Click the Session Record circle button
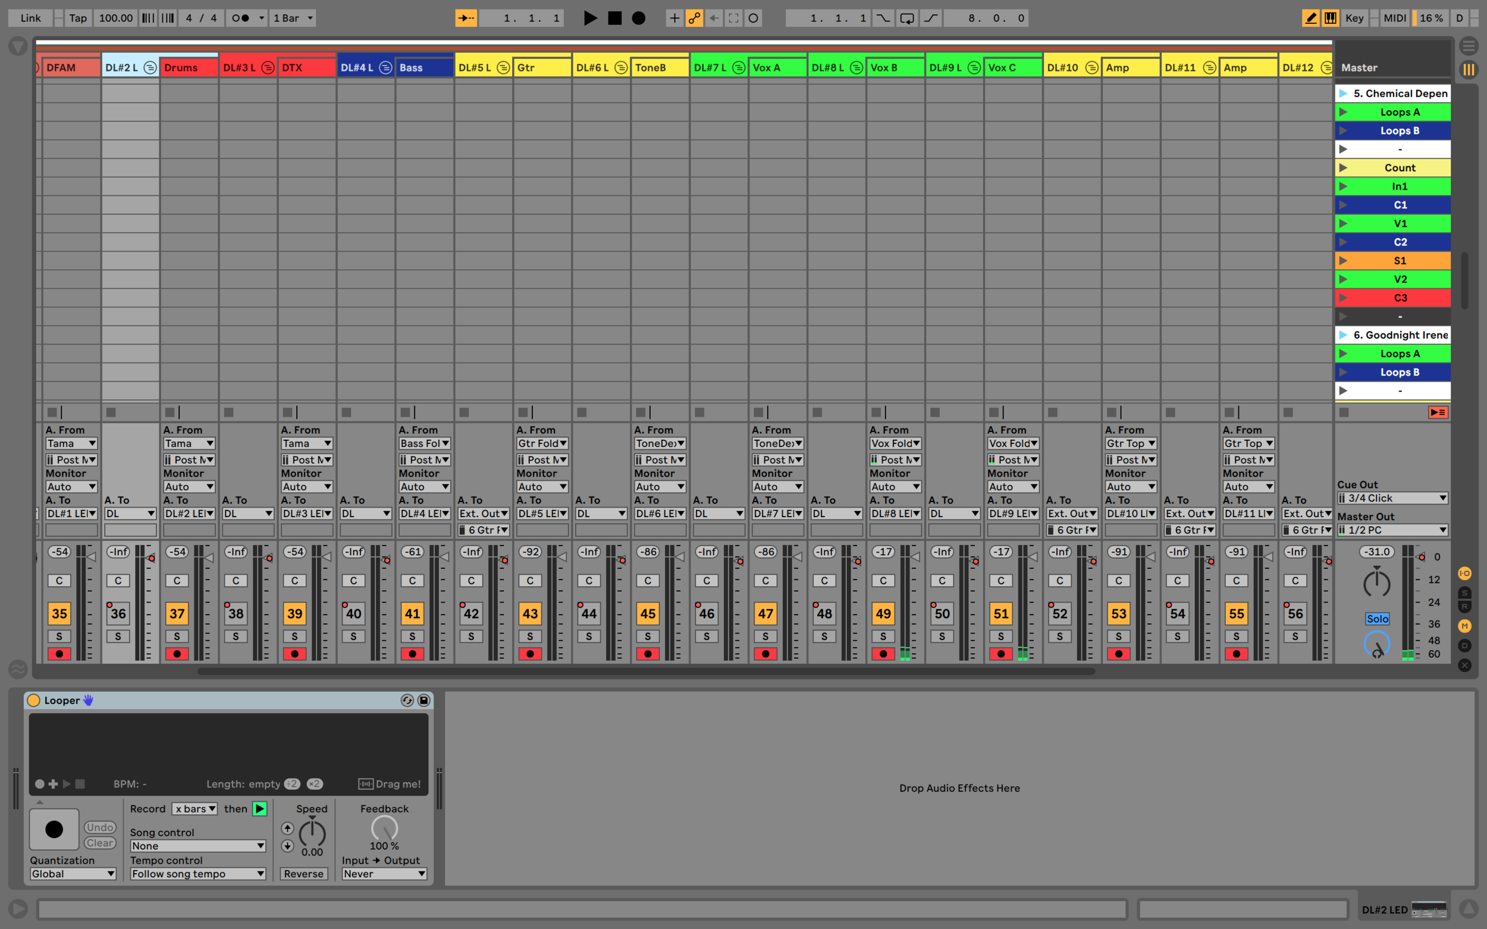Screen dimensions: 1487x929 (x=753, y=18)
